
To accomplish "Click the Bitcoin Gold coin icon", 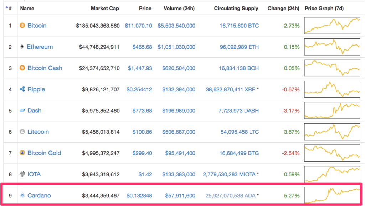I will 22,153.
